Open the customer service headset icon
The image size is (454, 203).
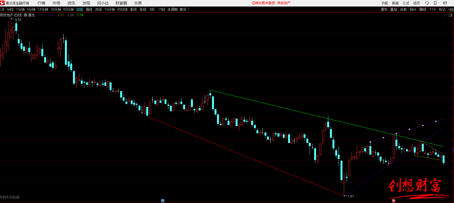pos(427,3)
